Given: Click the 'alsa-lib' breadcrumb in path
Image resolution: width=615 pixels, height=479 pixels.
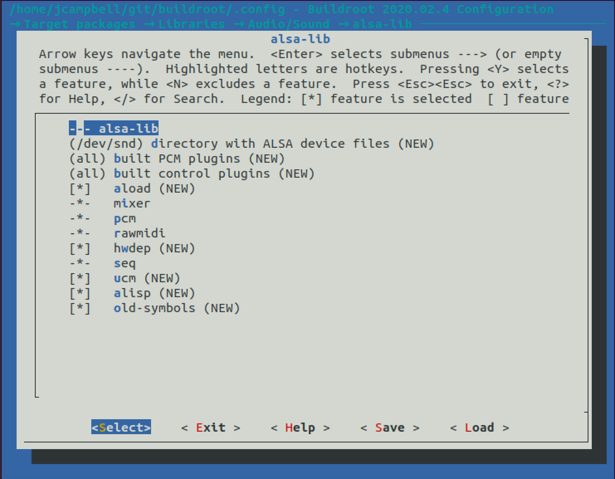Looking at the screenshot, I should (382, 24).
